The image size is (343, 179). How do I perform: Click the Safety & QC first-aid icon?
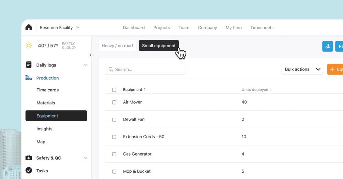pos(29,158)
